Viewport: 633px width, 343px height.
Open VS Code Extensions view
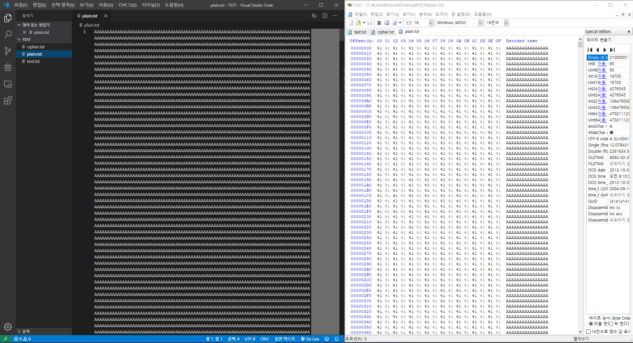coord(8,100)
